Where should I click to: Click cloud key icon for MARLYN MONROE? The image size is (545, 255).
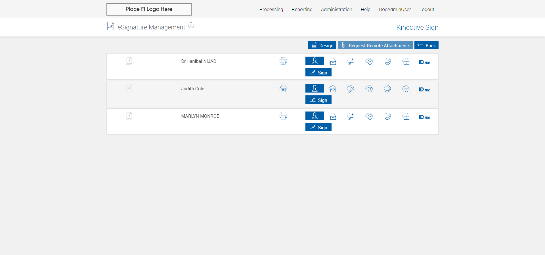click(351, 116)
